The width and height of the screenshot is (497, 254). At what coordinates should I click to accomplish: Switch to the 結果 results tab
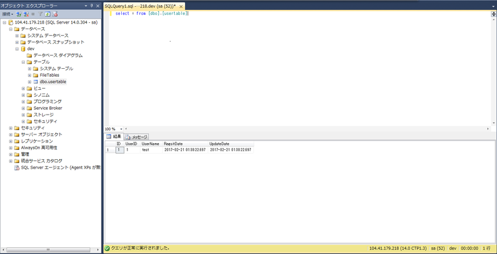[114, 136]
